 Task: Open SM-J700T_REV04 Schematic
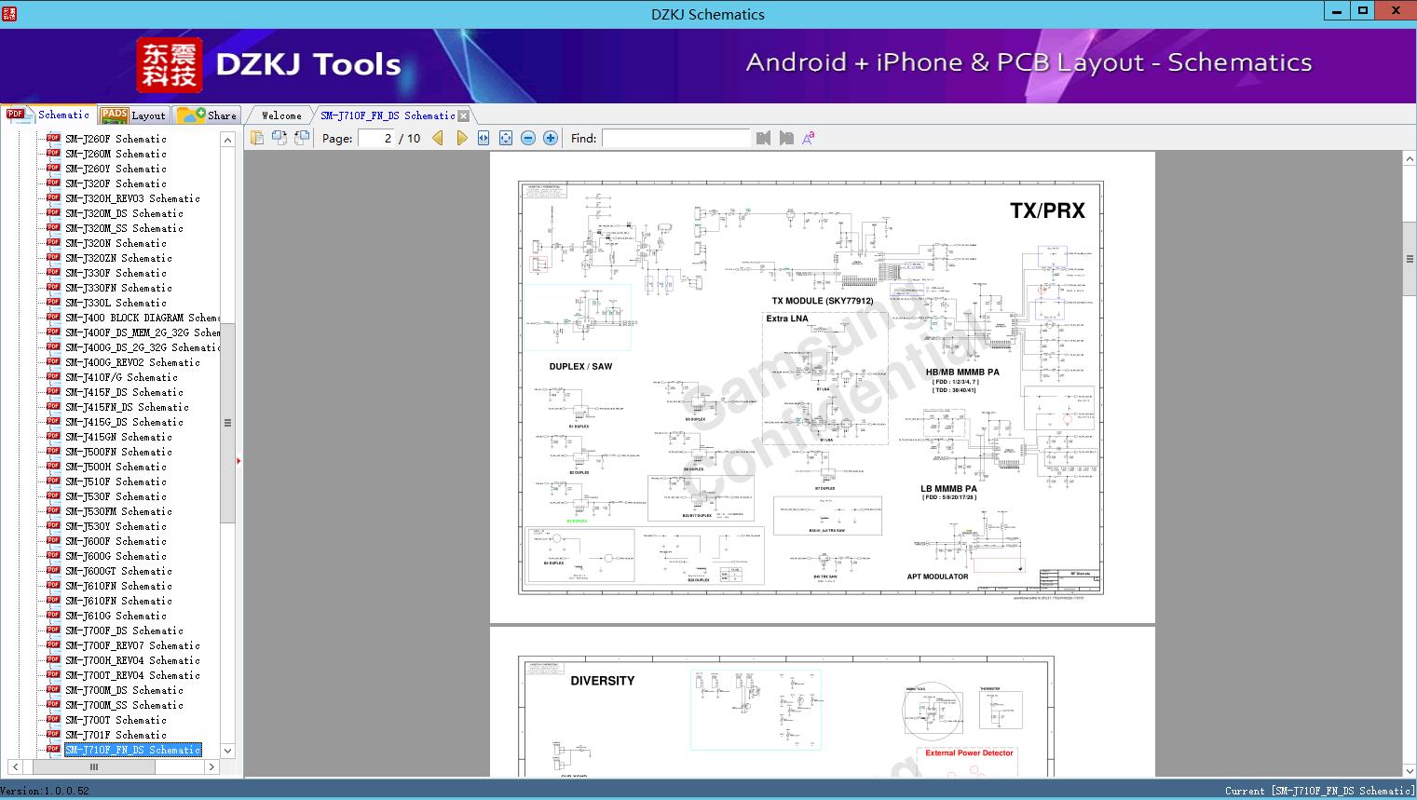pos(132,675)
